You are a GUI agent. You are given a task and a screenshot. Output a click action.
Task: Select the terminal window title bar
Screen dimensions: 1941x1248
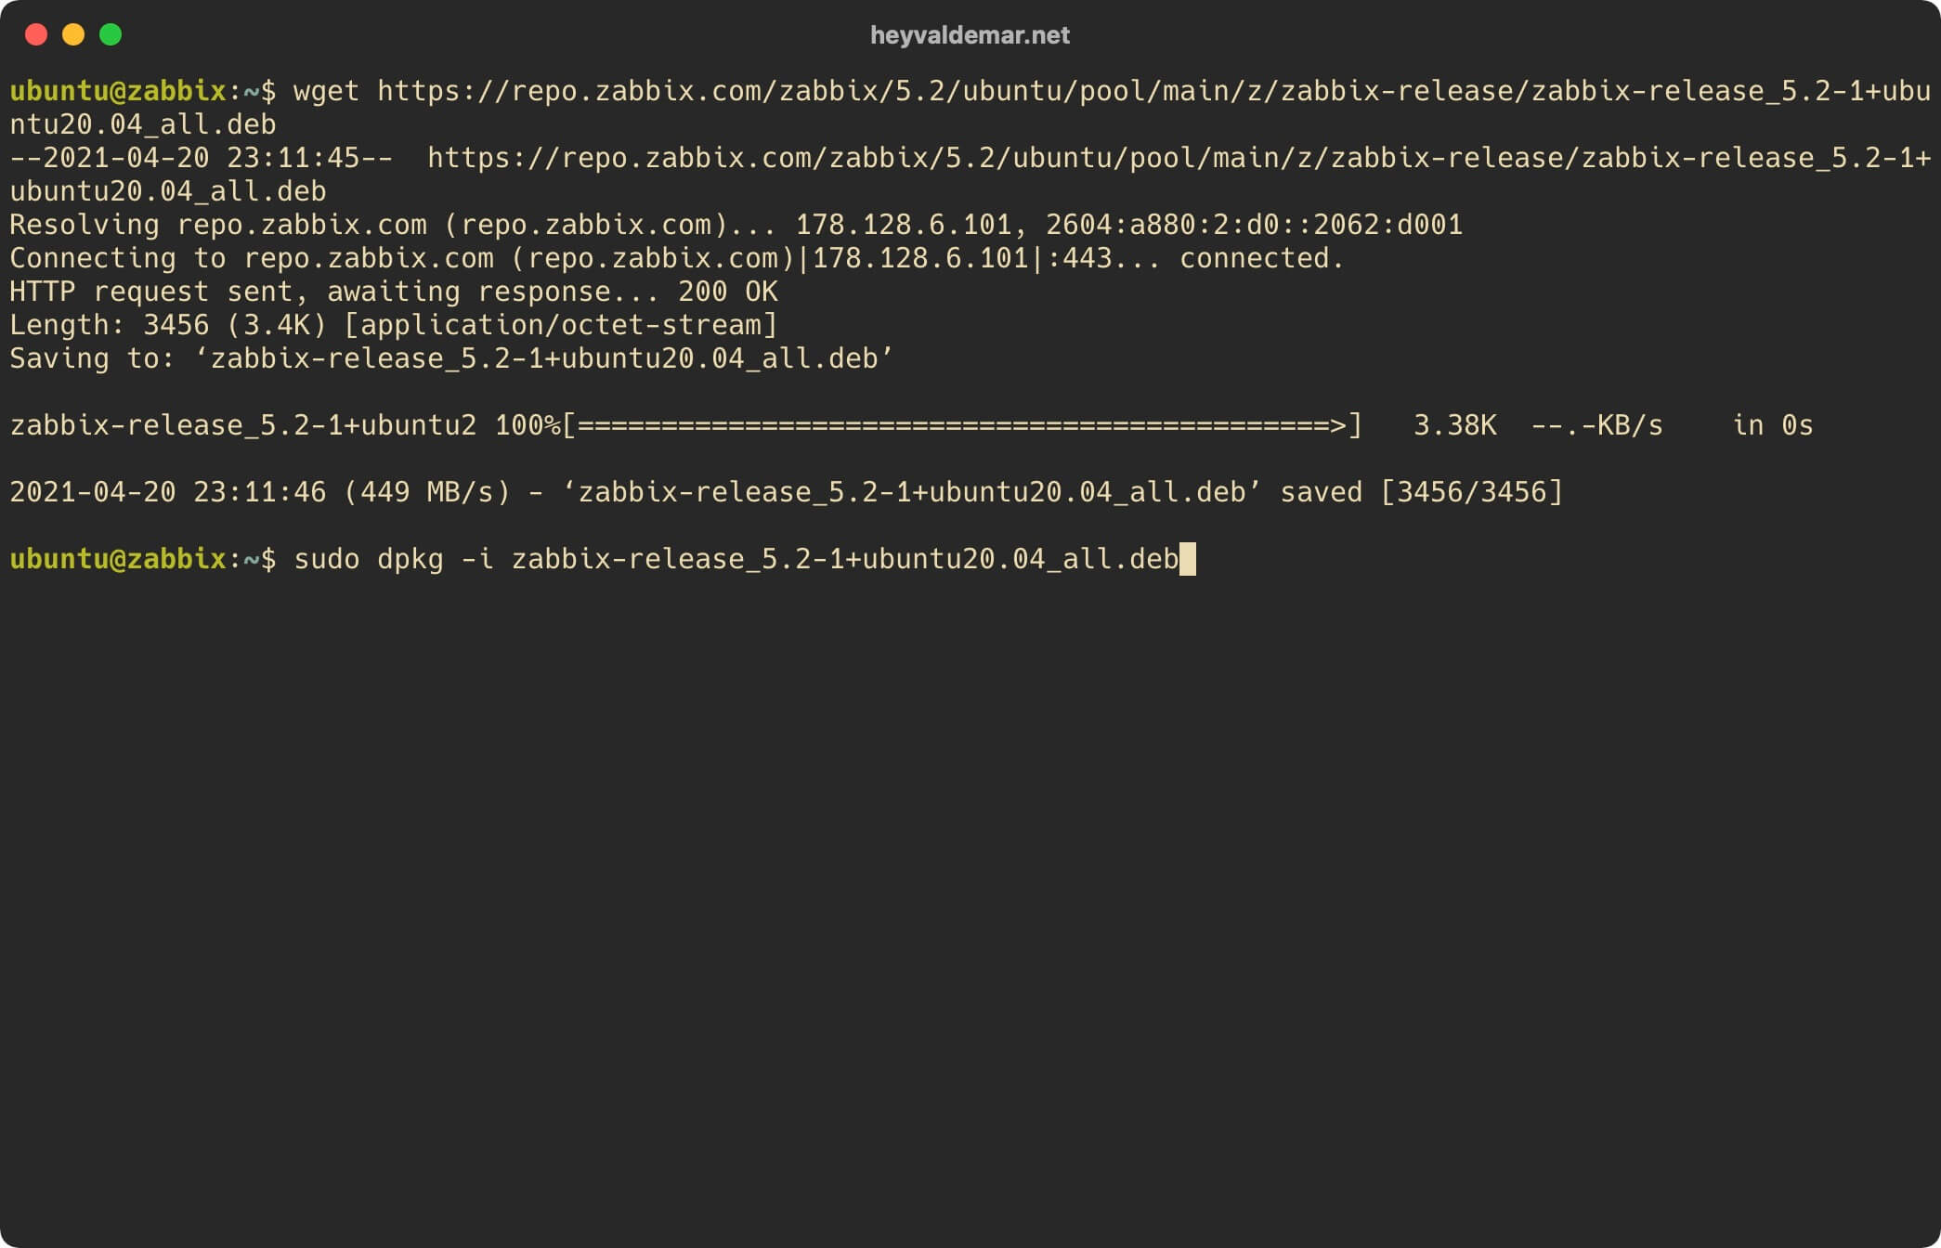970,35
